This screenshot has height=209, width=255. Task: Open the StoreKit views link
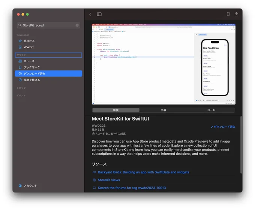click(109, 180)
